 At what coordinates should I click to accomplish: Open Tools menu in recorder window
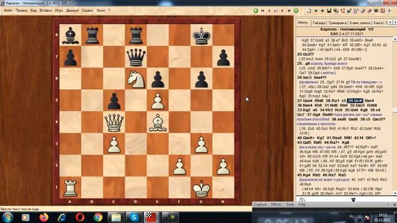coord(290,204)
